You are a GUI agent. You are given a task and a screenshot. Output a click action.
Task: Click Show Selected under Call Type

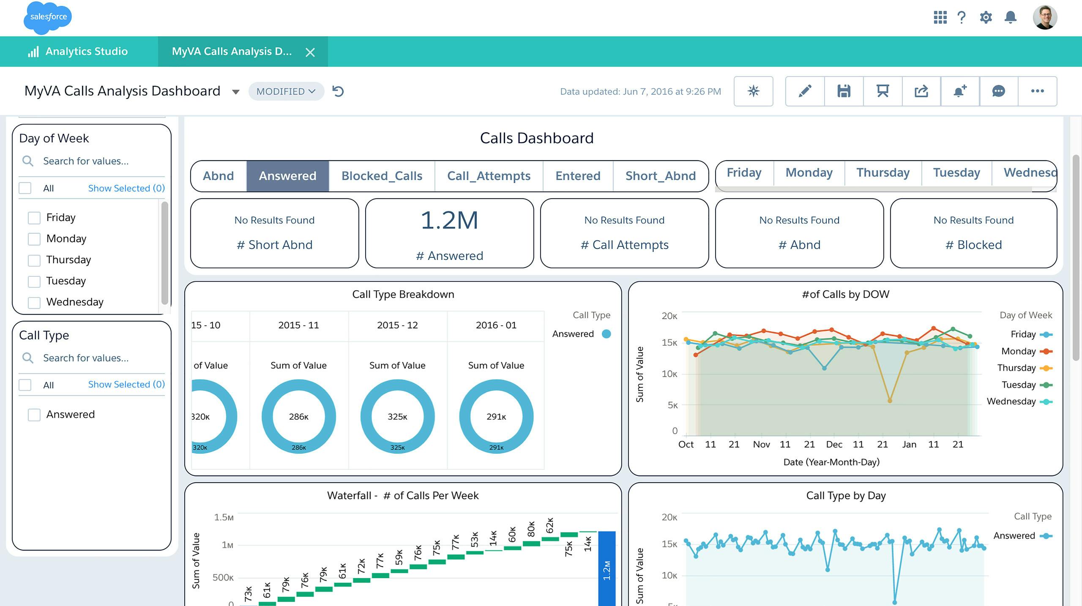click(126, 385)
